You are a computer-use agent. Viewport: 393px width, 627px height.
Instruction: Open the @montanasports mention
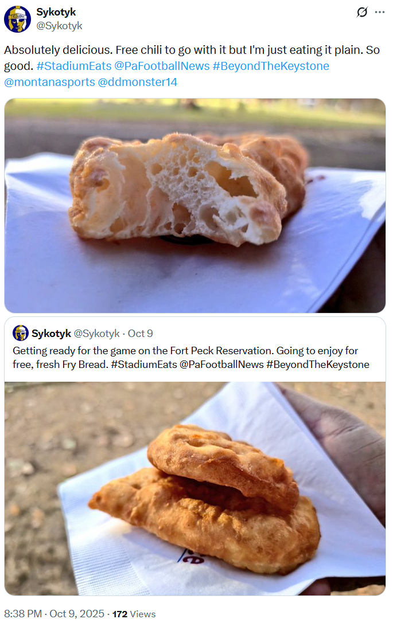pyautogui.click(x=49, y=82)
